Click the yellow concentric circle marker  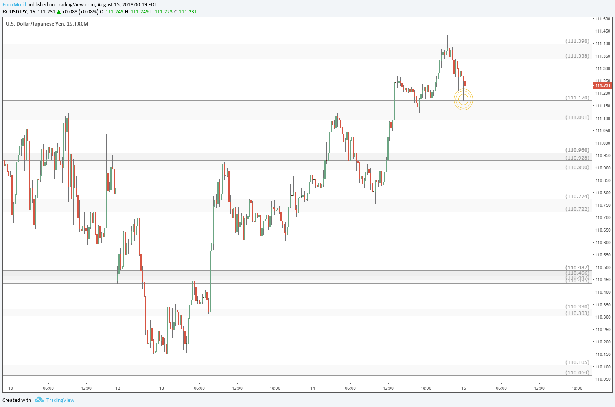tap(463, 99)
